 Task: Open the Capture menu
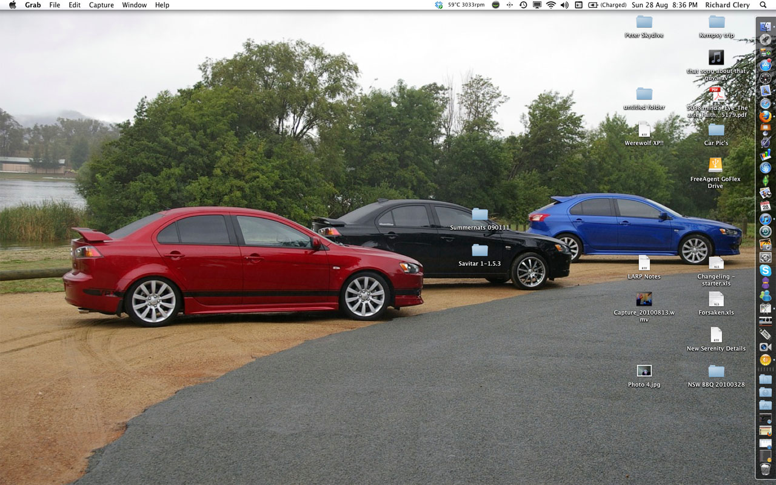pos(101,5)
